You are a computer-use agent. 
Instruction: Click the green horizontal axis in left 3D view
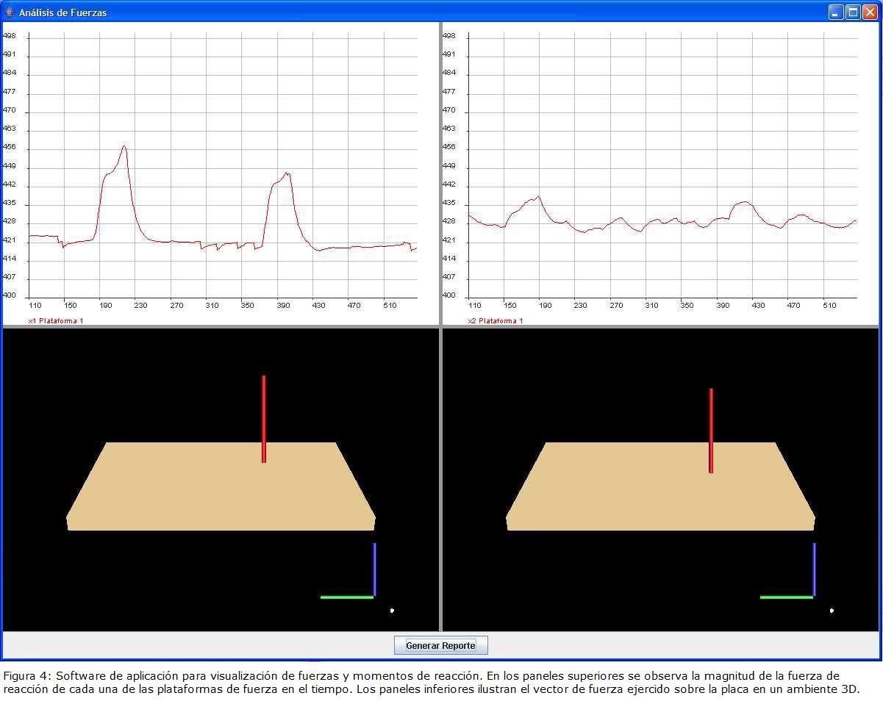[x=346, y=597]
